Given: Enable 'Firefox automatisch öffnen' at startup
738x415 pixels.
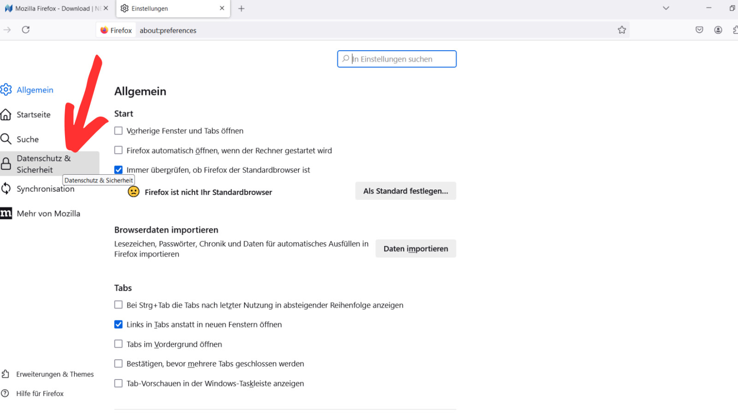Looking at the screenshot, I should [x=119, y=150].
